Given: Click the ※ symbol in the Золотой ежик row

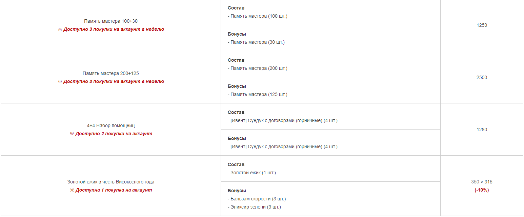Looking at the screenshot, I should click(72, 190).
